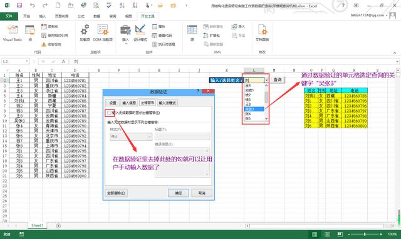Screen dimensions: 401x239
Task: Open Input Message (输入信息) tab in dialog
Action: pos(129,103)
